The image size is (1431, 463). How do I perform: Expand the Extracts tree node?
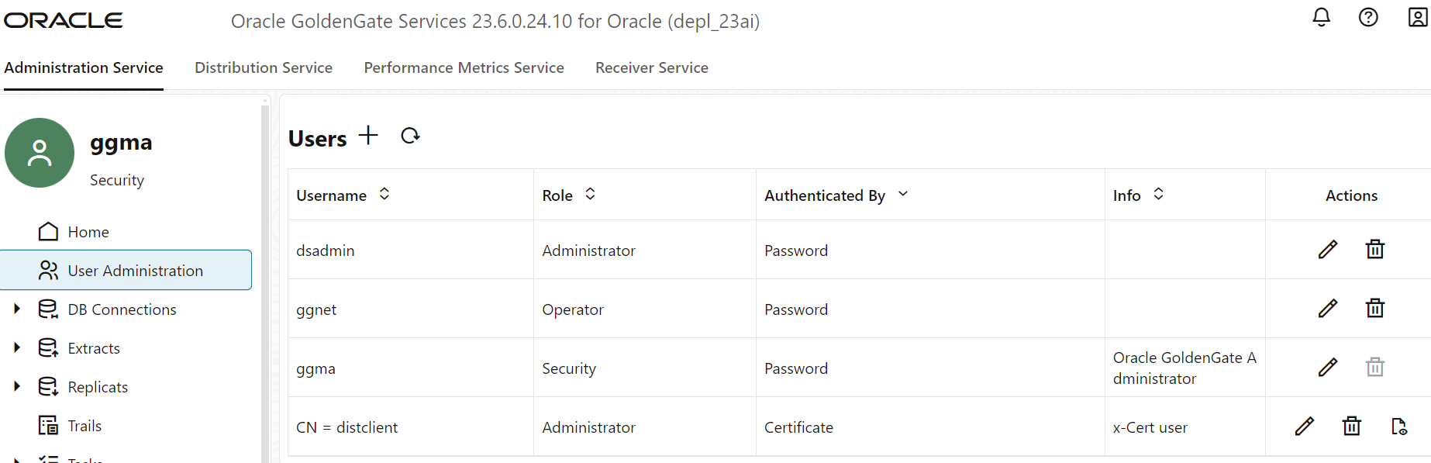pos(17,347)
